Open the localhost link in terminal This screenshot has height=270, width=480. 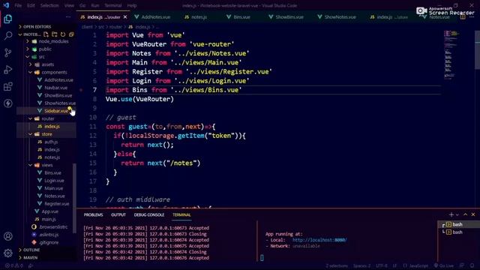(x=319, y=240)
